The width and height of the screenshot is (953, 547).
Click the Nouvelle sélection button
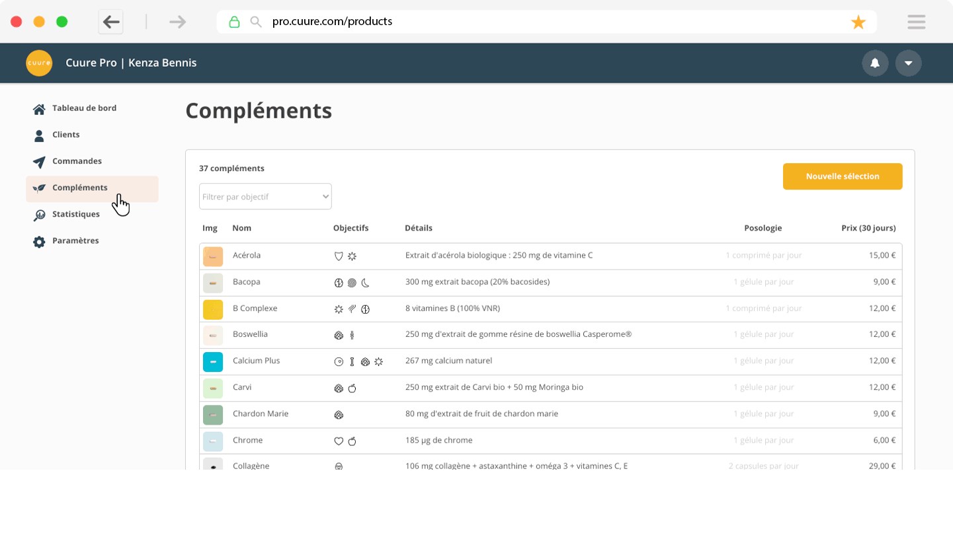[842, 176]
